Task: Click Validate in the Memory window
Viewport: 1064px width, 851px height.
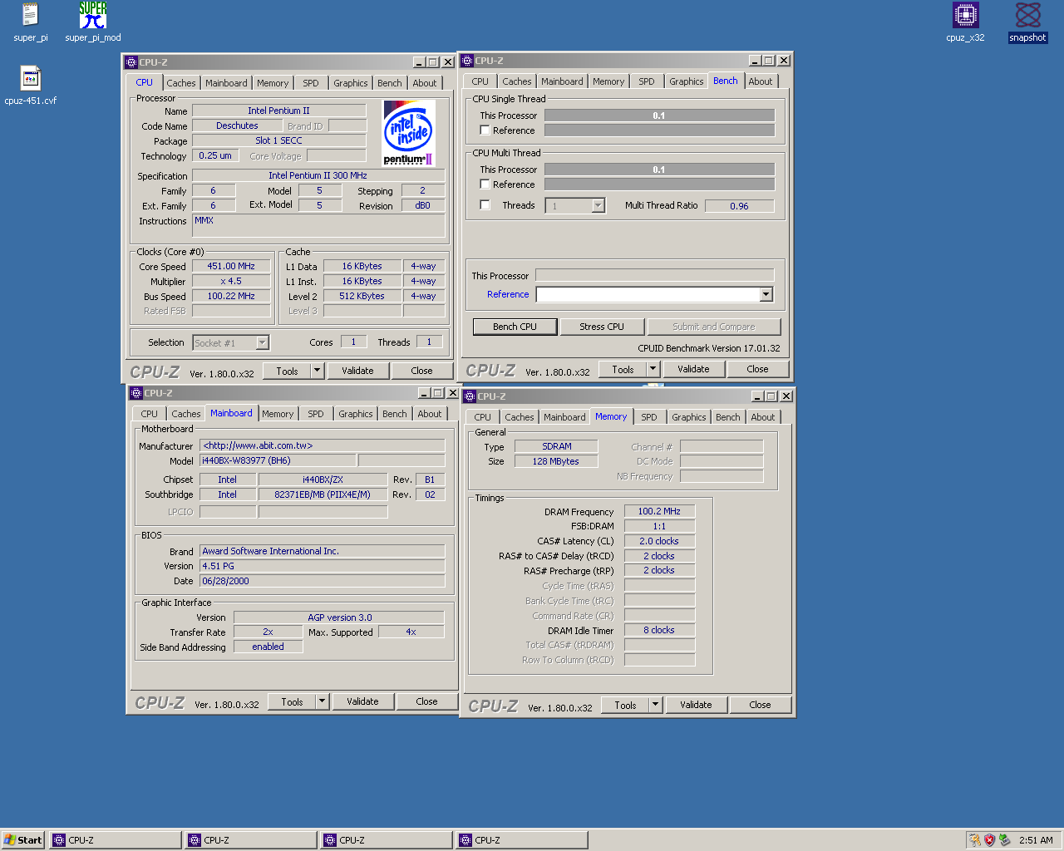Action: tap(696, 705)
